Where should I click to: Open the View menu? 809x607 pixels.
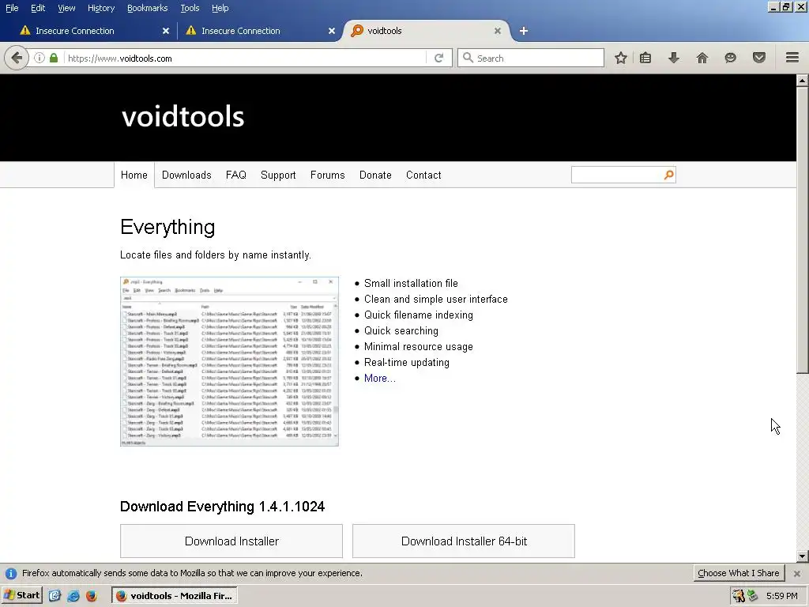[x=66, y=8]
